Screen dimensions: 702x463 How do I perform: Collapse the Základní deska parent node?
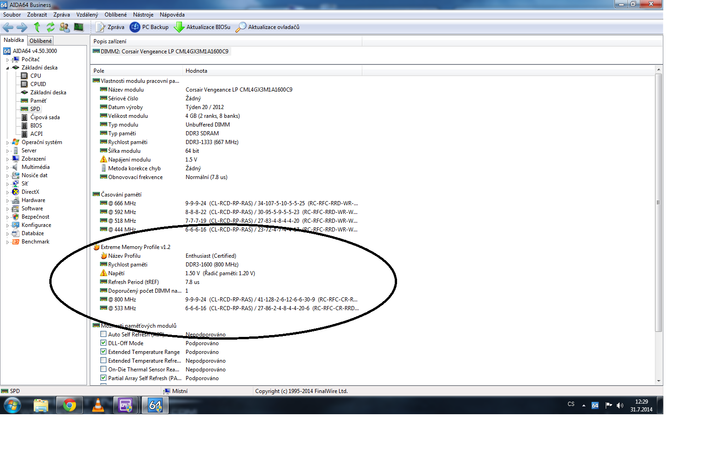tap(7, 68)
